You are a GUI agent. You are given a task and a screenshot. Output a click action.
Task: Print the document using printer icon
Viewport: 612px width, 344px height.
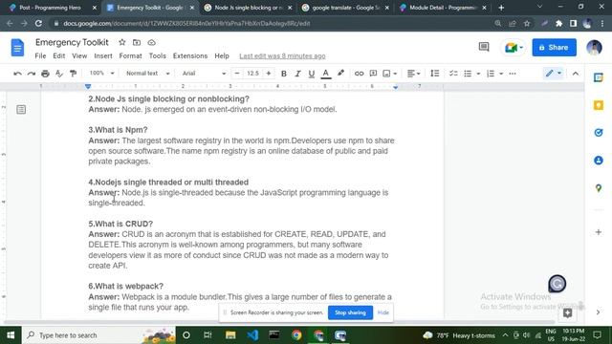(45, 74)
